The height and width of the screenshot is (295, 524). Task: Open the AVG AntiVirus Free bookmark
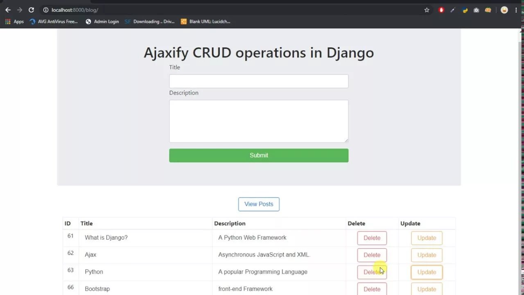[54, 21]
